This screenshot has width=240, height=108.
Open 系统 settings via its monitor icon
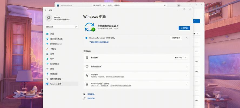48,34
